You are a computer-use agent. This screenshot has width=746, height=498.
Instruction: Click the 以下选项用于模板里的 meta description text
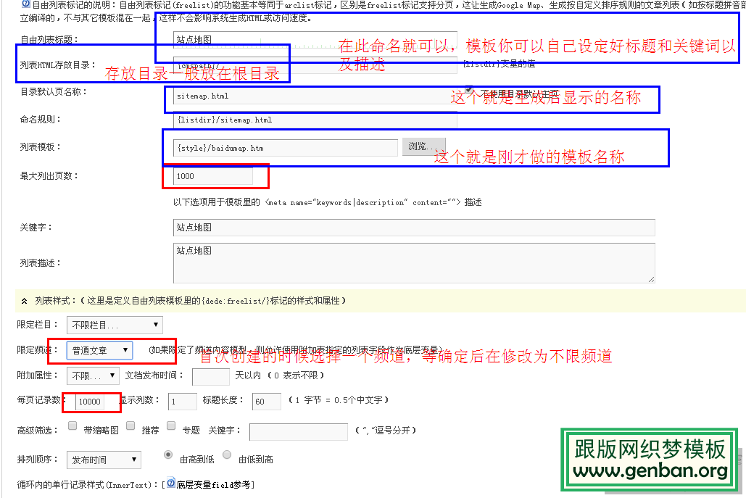(x=328, y=203)
